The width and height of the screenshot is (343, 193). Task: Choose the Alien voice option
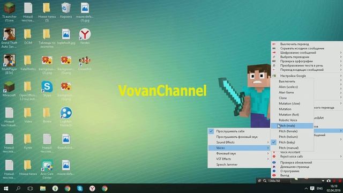coord(292,87)
